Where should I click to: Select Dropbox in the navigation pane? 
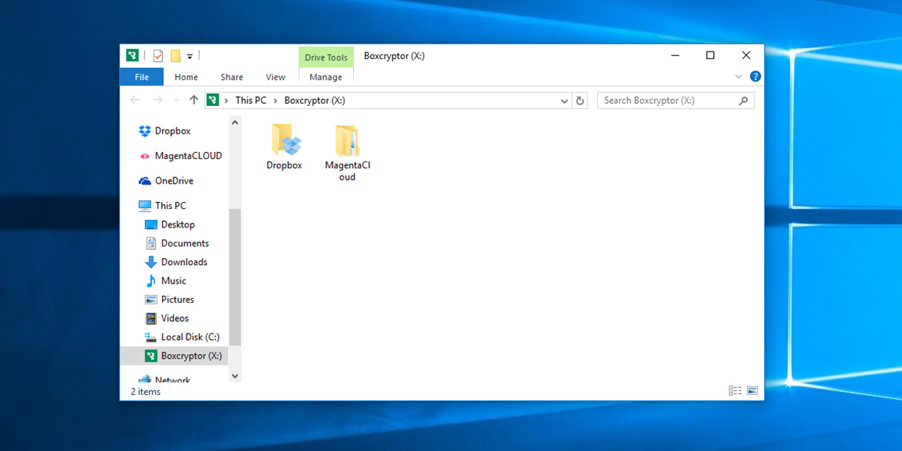click(173, 131)
